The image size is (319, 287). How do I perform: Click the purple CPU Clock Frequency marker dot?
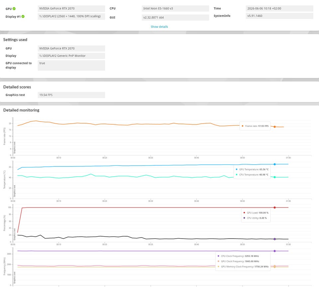[274, 251]
